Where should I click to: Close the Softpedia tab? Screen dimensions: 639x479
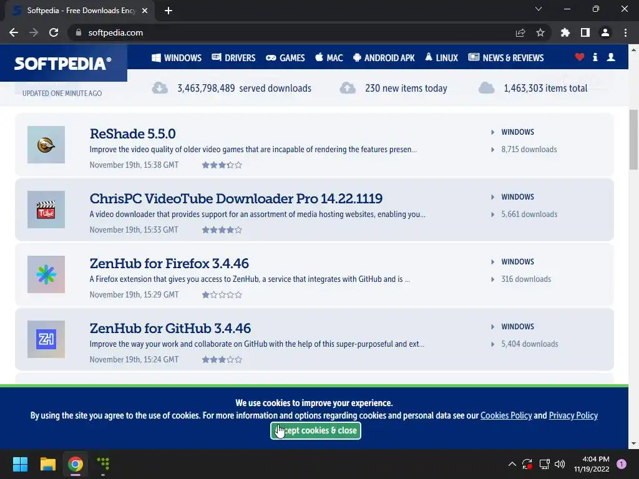(145, 11)
